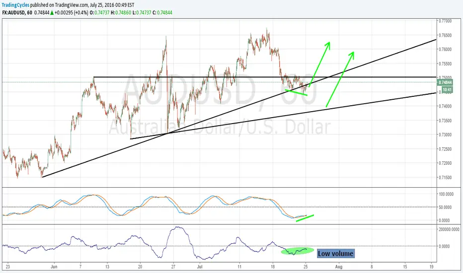463x273 pixels.
Task: Click the 27 date axis label
Action: point(173,267)
